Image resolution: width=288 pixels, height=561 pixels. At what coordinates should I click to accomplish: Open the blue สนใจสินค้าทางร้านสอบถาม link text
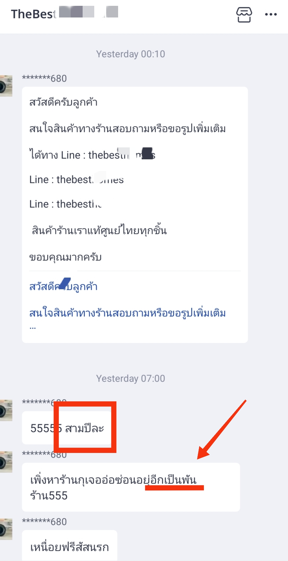click(x=127, y=313)
